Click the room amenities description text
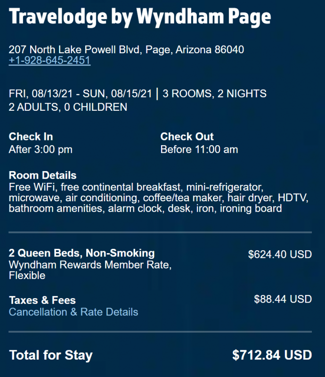Viewport: 325px width, 377px height. tap(158, 197)
